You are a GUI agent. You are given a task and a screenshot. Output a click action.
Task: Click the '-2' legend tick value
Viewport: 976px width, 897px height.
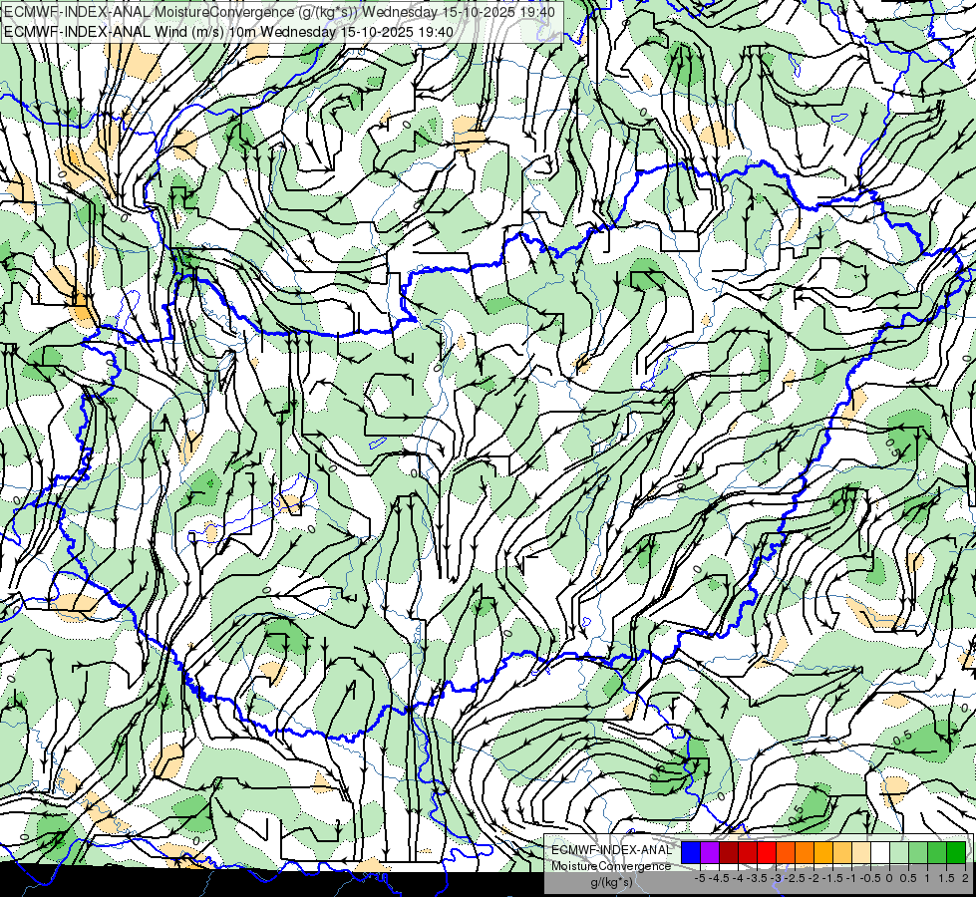point(813,878)
